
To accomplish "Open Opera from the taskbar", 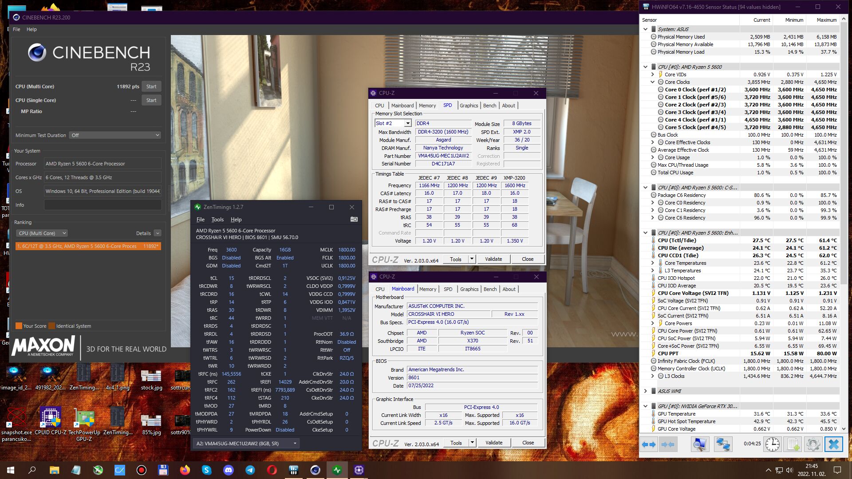I will pos(272,470).
